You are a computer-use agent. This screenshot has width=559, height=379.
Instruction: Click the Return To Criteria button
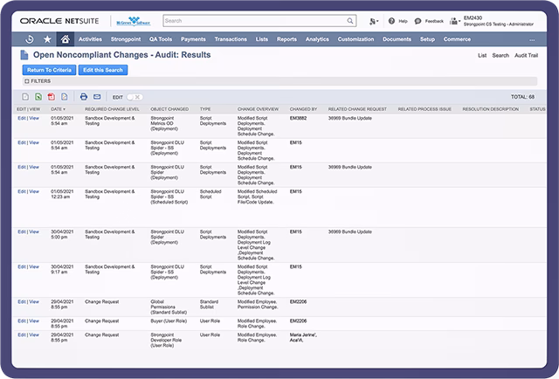(49, 70)
